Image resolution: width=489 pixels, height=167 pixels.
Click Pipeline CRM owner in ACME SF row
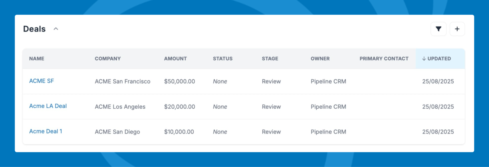328,81
